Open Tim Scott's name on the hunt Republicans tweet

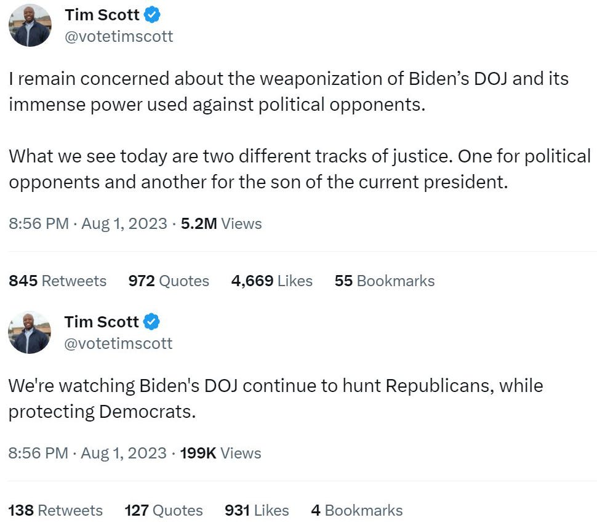point(102,321)
